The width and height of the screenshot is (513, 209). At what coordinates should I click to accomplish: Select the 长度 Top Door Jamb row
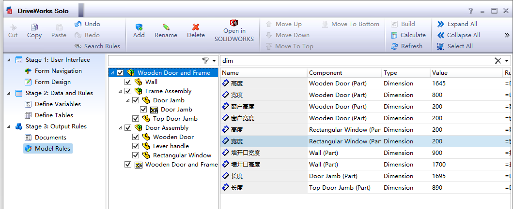(x=366, y=188)
